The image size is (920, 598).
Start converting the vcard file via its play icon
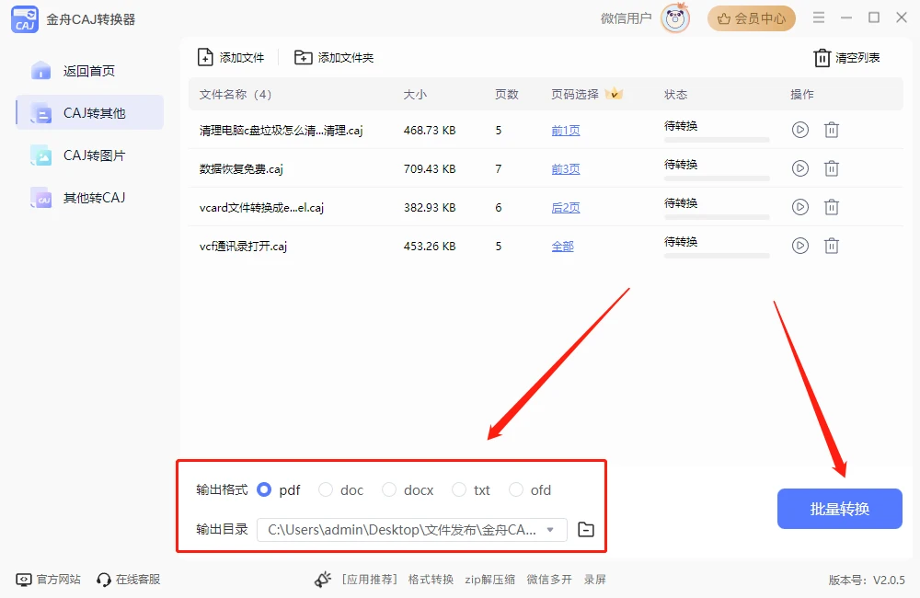[x=799, y=207]
